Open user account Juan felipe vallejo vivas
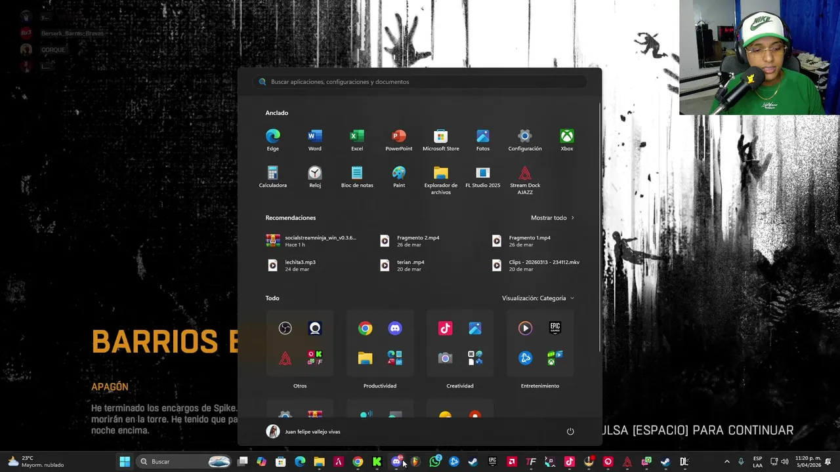This screenshot has height=472, width=840. point(303,431)
